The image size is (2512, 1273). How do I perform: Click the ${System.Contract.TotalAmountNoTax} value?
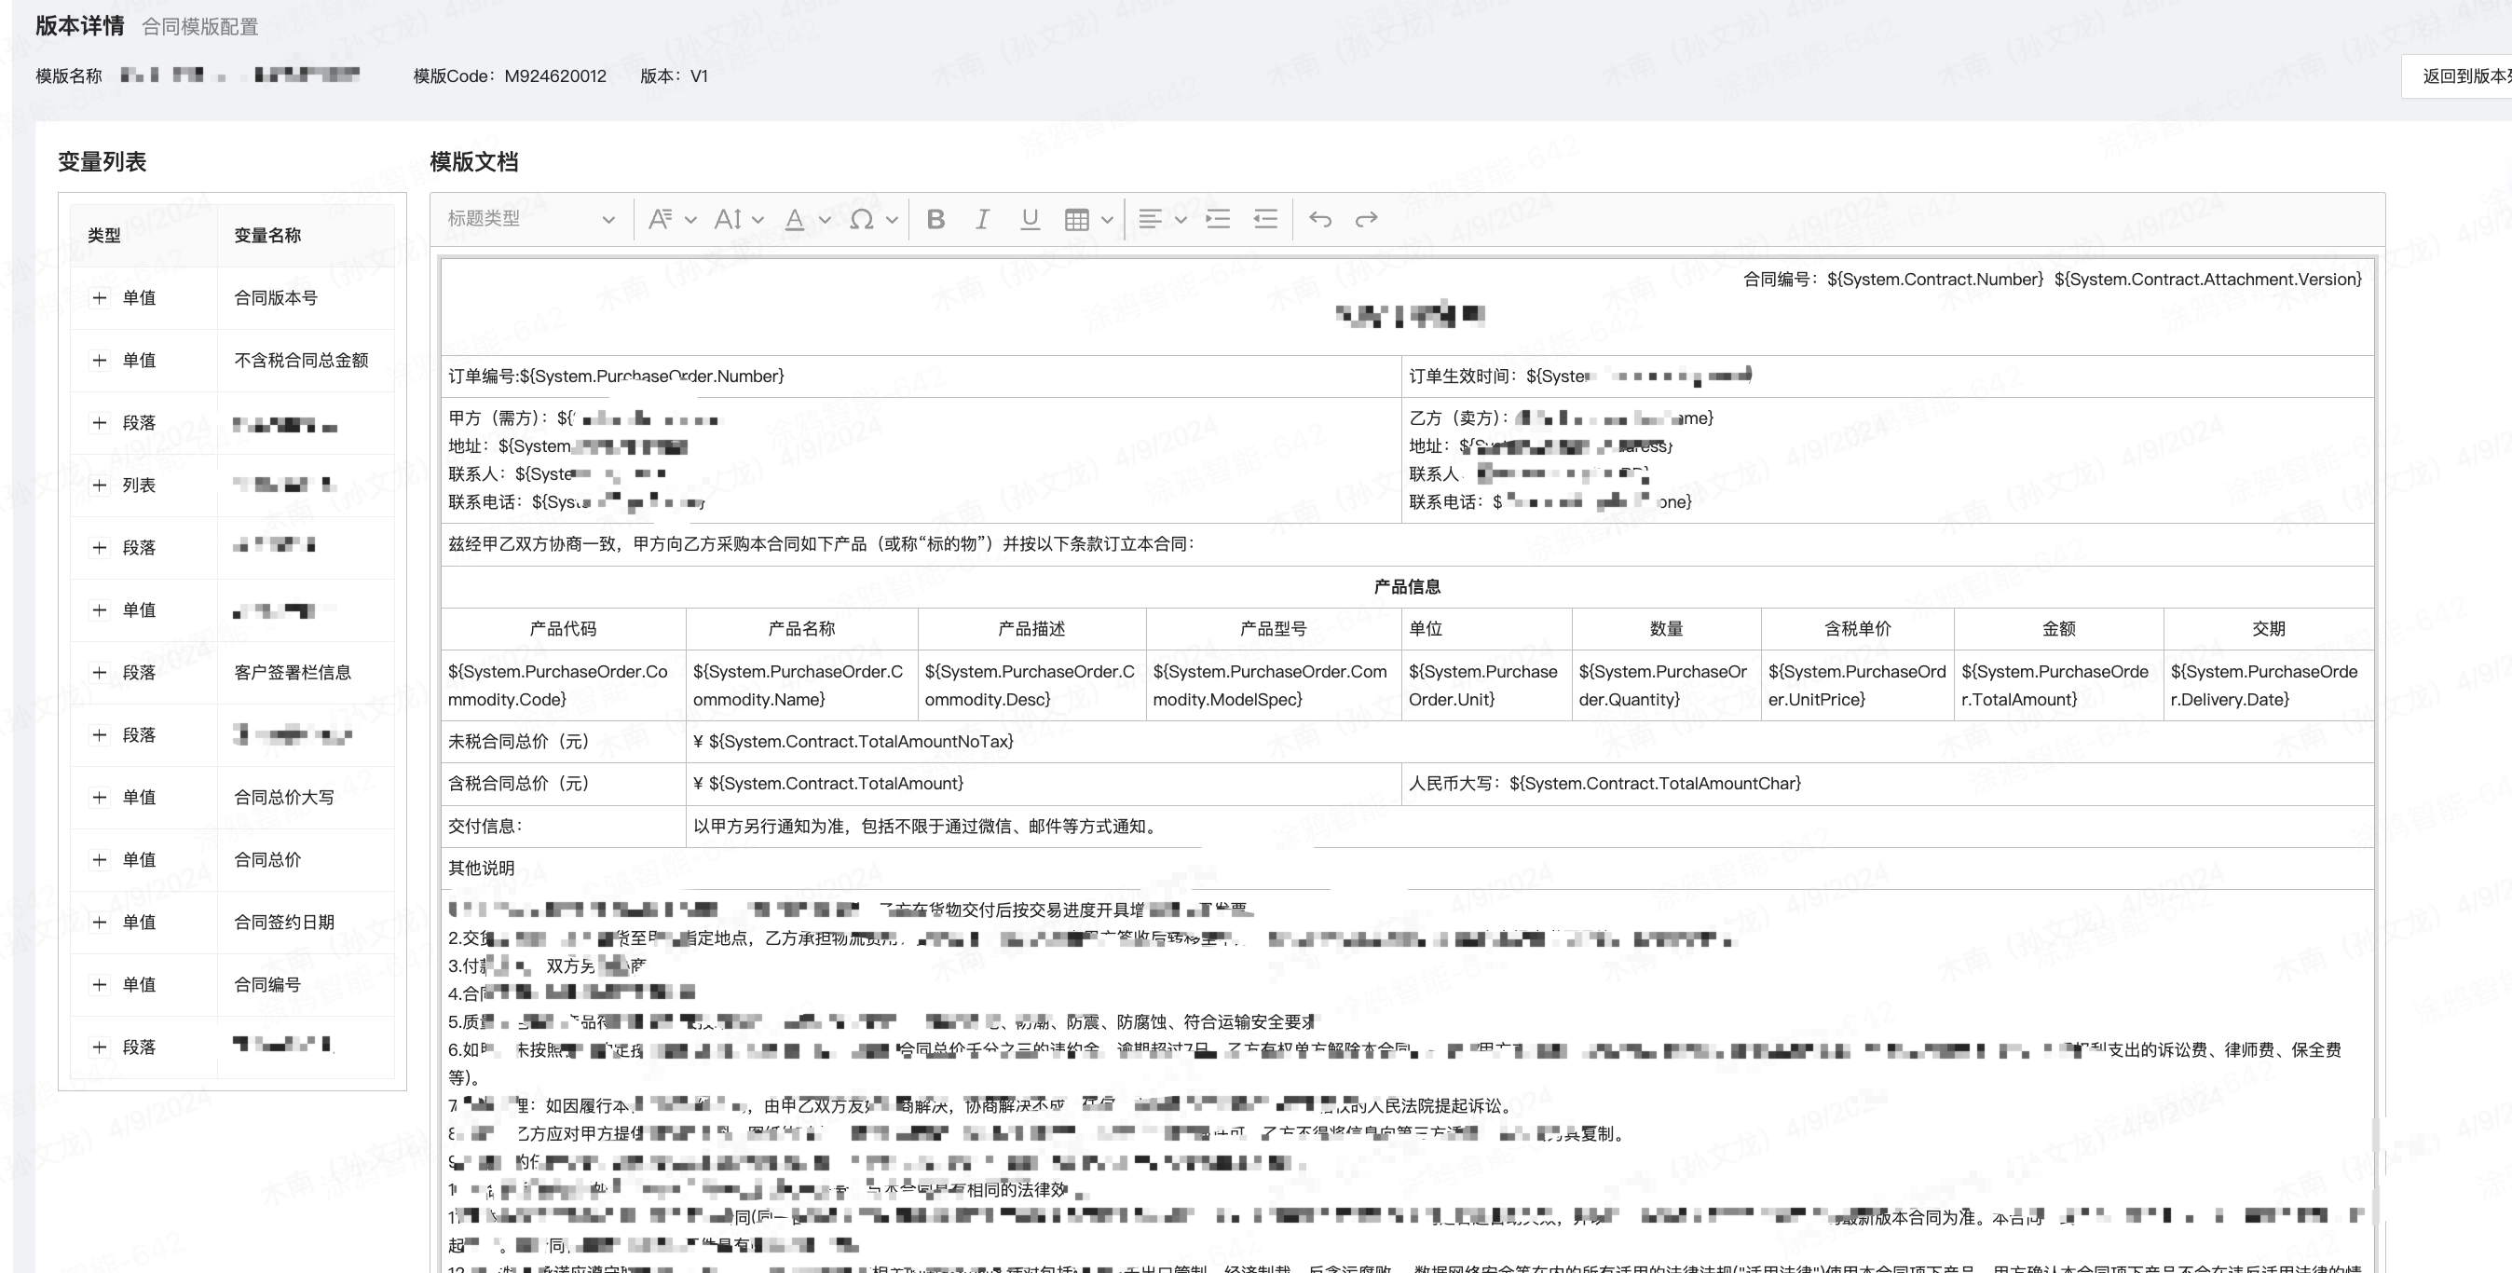pyautogui.click(x=860, y=742)
